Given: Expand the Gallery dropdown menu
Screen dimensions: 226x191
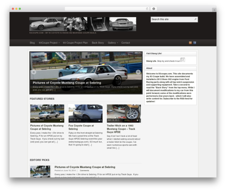Looking at the screenshot, I should (113, 43).
